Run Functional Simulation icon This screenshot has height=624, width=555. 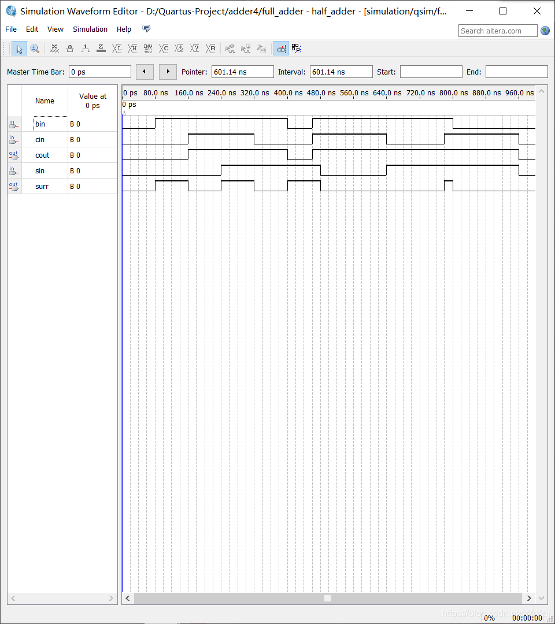click(x=230, y=49)
